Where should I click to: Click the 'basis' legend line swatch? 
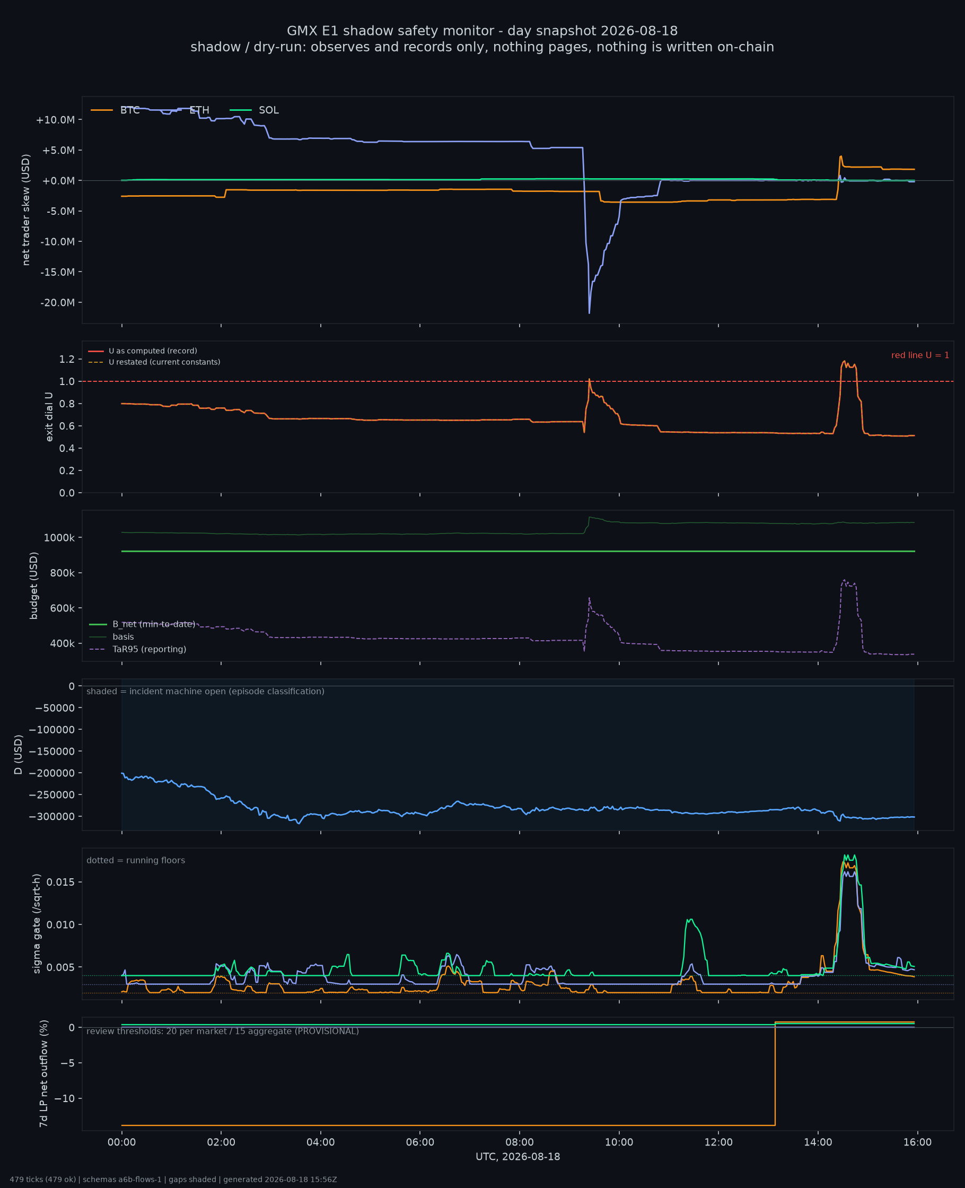coord(98,637)
